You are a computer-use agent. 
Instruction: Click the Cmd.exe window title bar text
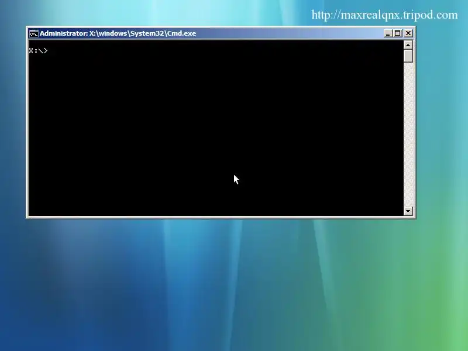[118, 33]
